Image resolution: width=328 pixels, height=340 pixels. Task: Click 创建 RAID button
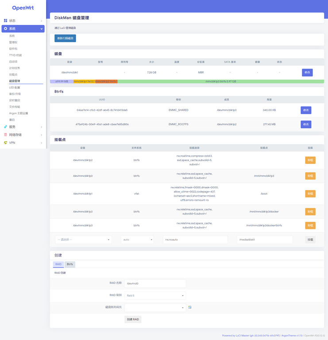pyautogui.click(x=133, y=319)
